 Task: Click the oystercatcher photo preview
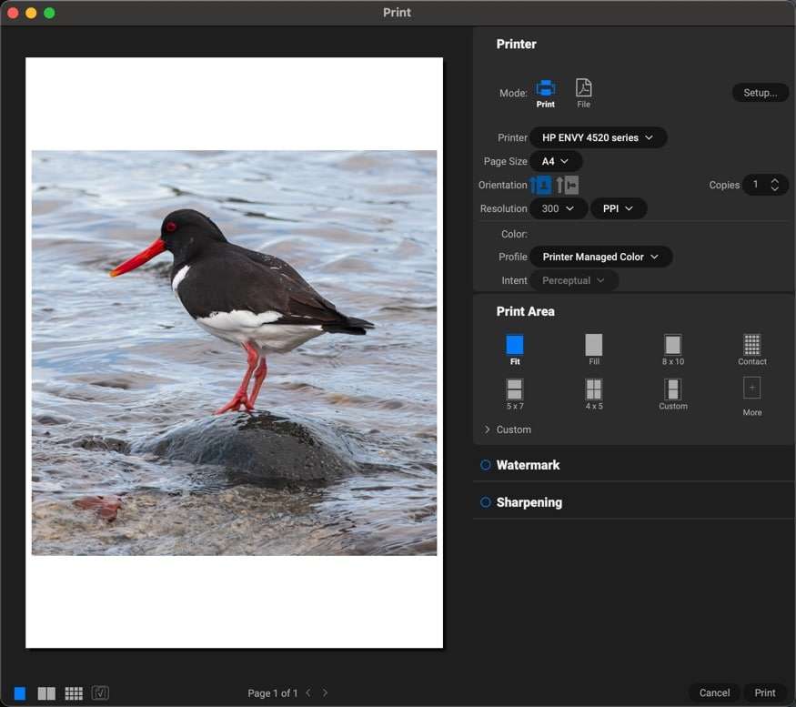(x=234, y=353)
